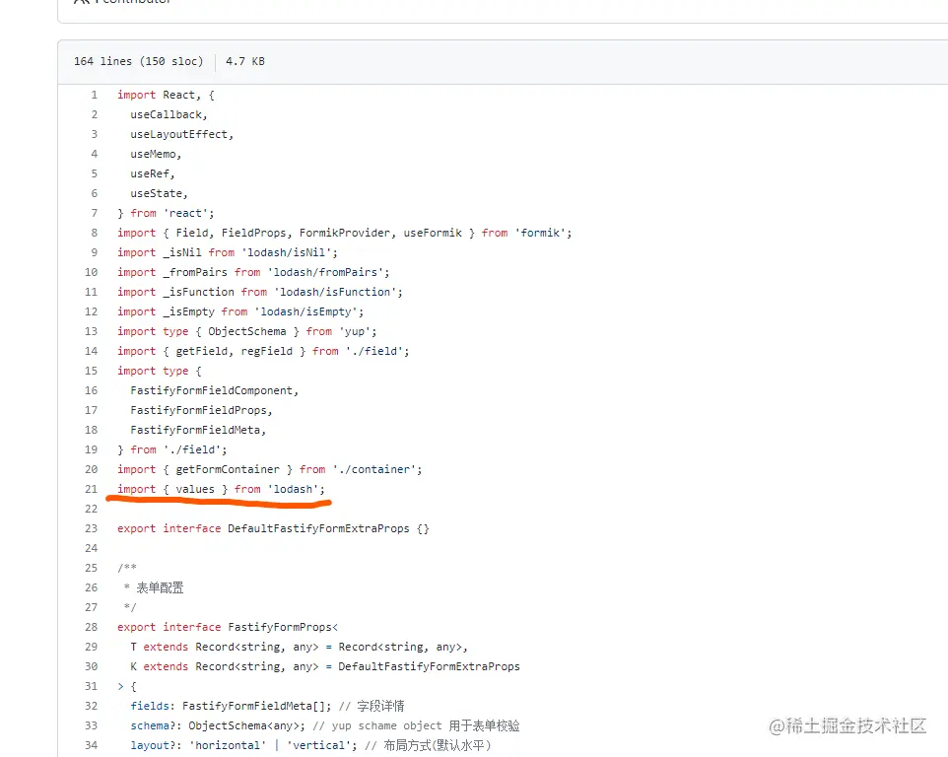This screenshot has width=948, height=757.
Task: Click 'lodash/fromPairs' string on line 10
Action: (325, 272)
